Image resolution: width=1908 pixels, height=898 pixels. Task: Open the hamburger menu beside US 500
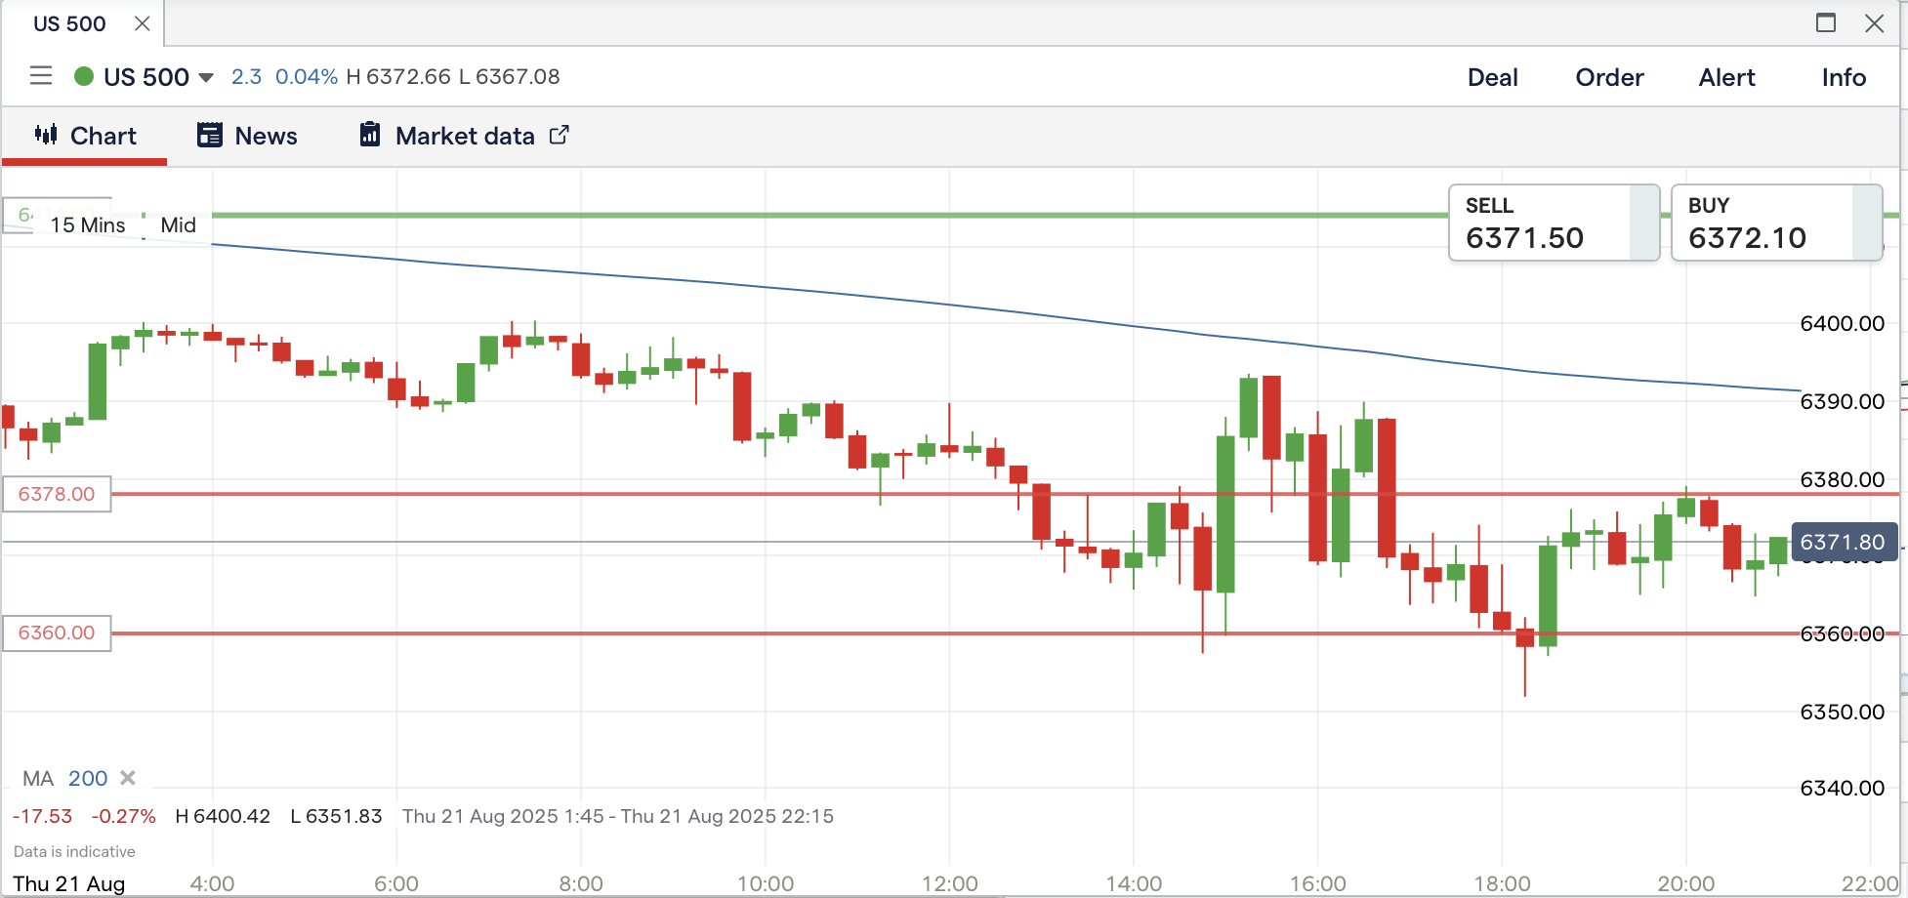point(40,76)
